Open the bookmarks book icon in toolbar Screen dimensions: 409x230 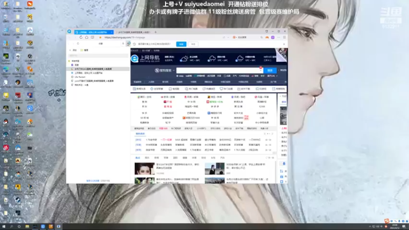pyautogui.click(x=93, y=37)
